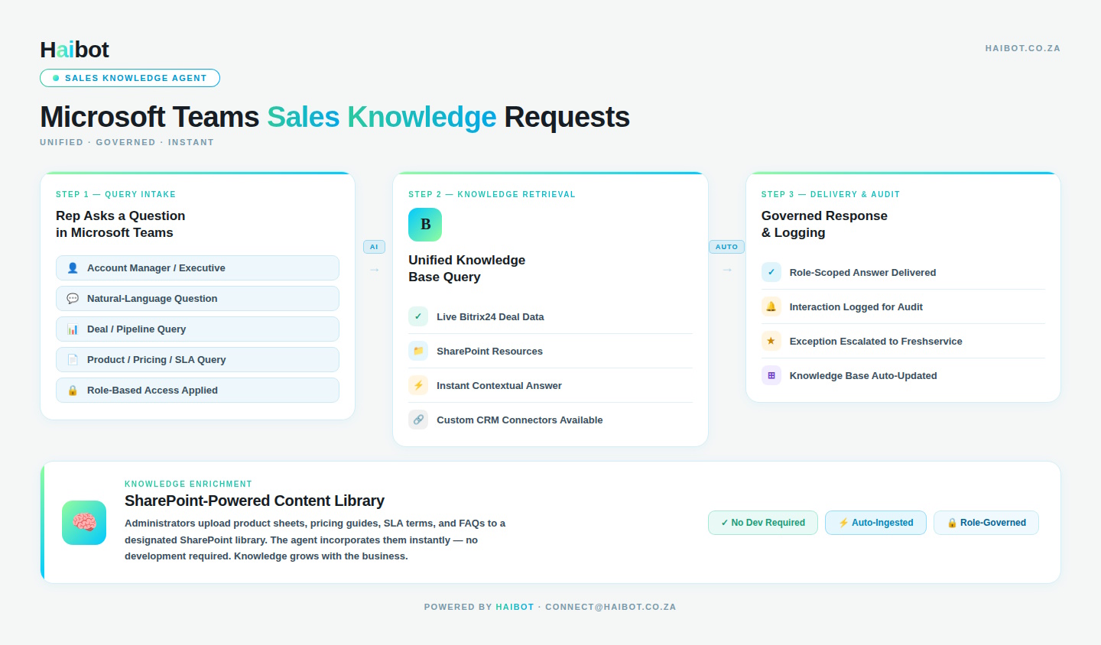This screenshot has width=1101, height=645.
Task: Click the Role-Governed tag
Action: [986, 523]
